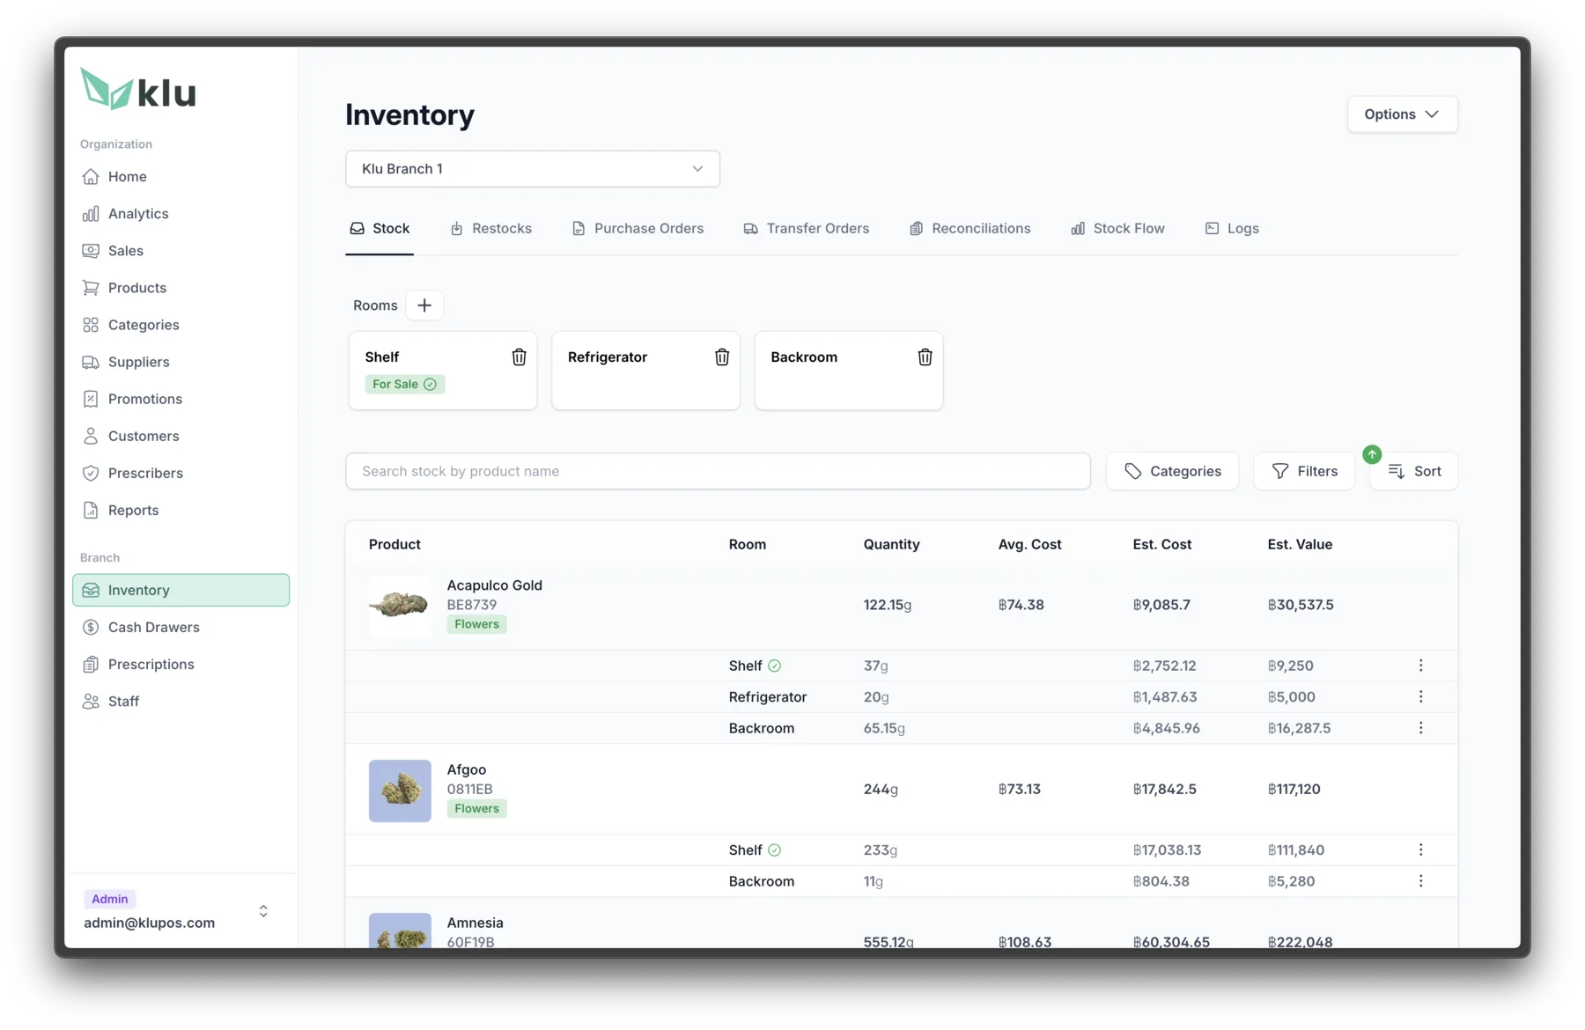Switch to the Purchase Orders tab
1585x1030 pixels.
638,229
